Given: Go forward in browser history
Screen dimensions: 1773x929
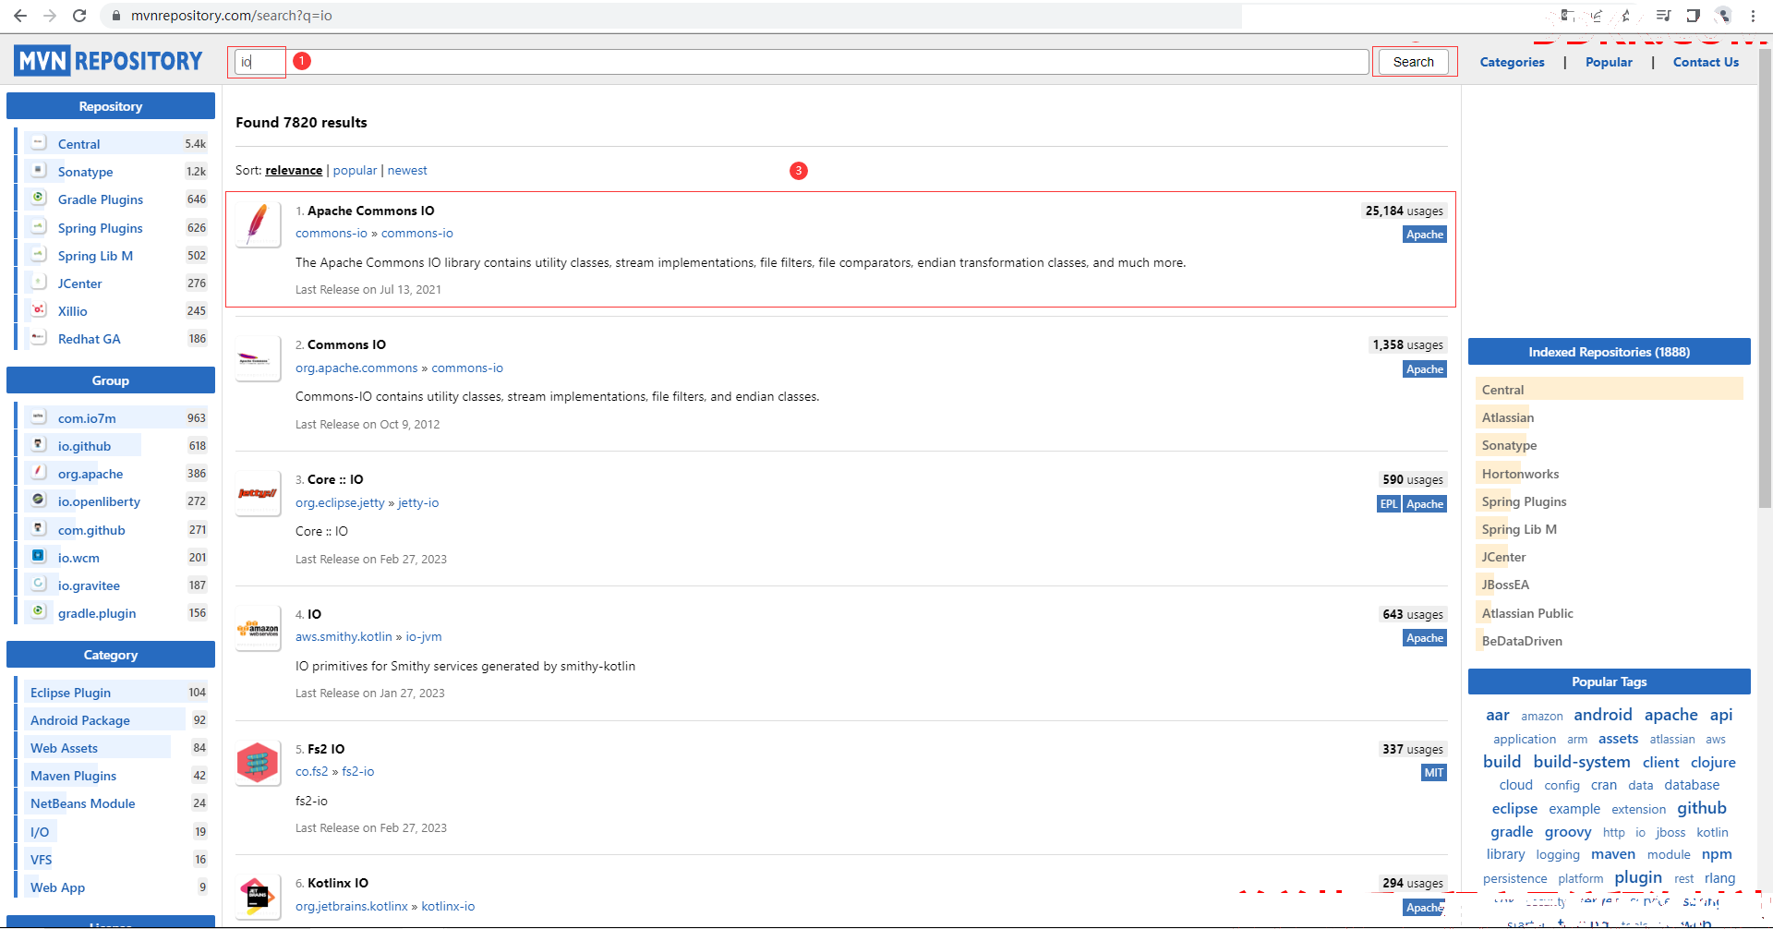Looking at the screenshot, I should point(50,16).
